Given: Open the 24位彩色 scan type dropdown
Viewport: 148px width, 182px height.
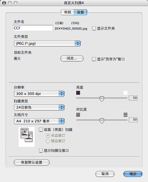Looking at the screenshot, I should (x=39, y=107).
